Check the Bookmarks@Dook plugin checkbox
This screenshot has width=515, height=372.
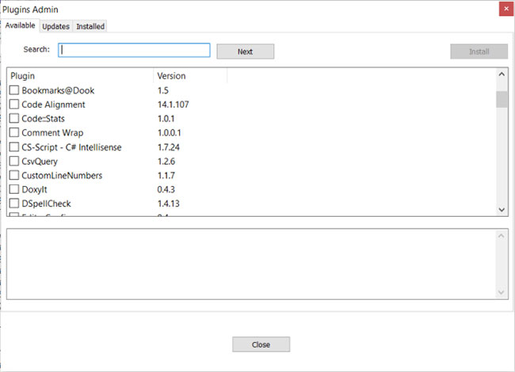tap(14, 90)
